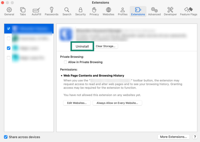Open the Privacy hand icon pane

[x=94, y=12]
